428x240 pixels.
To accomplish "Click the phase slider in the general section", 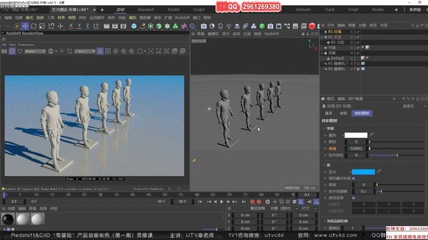I will 397,155.
